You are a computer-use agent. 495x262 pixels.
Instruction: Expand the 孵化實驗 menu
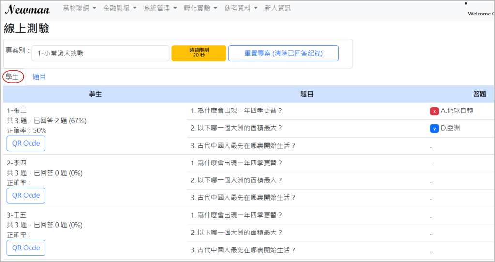[x=201, y=8]
